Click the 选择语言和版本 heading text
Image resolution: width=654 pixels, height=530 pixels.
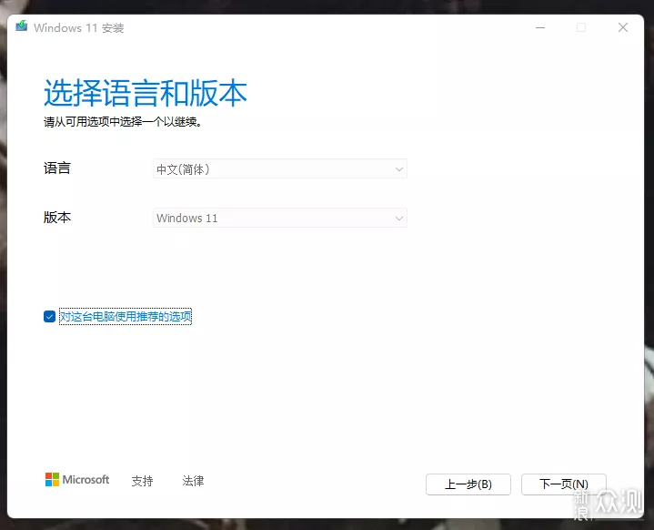click(x=146, y=93)
